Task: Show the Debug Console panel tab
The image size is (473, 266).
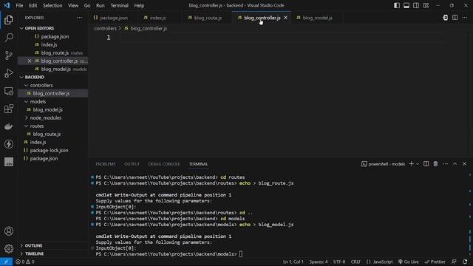Action: (164, 164)
